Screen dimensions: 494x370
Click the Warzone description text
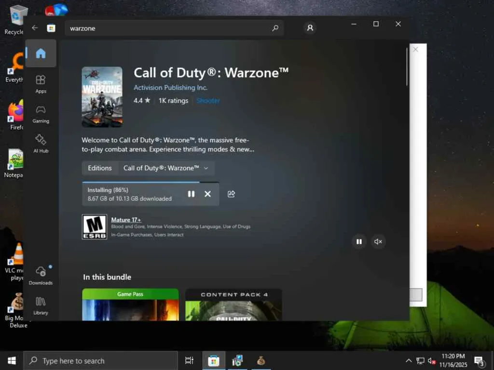click(168, 145)
